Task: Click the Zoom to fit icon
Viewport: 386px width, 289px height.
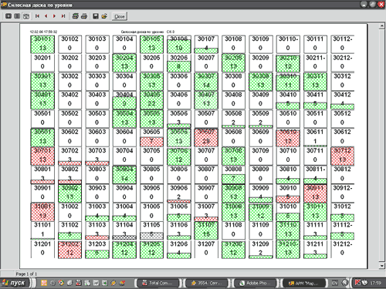Action: (8, 16)
